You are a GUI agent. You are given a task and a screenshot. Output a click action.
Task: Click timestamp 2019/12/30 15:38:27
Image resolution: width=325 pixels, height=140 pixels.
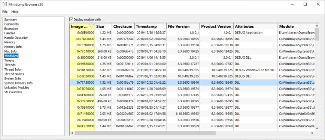151,33
